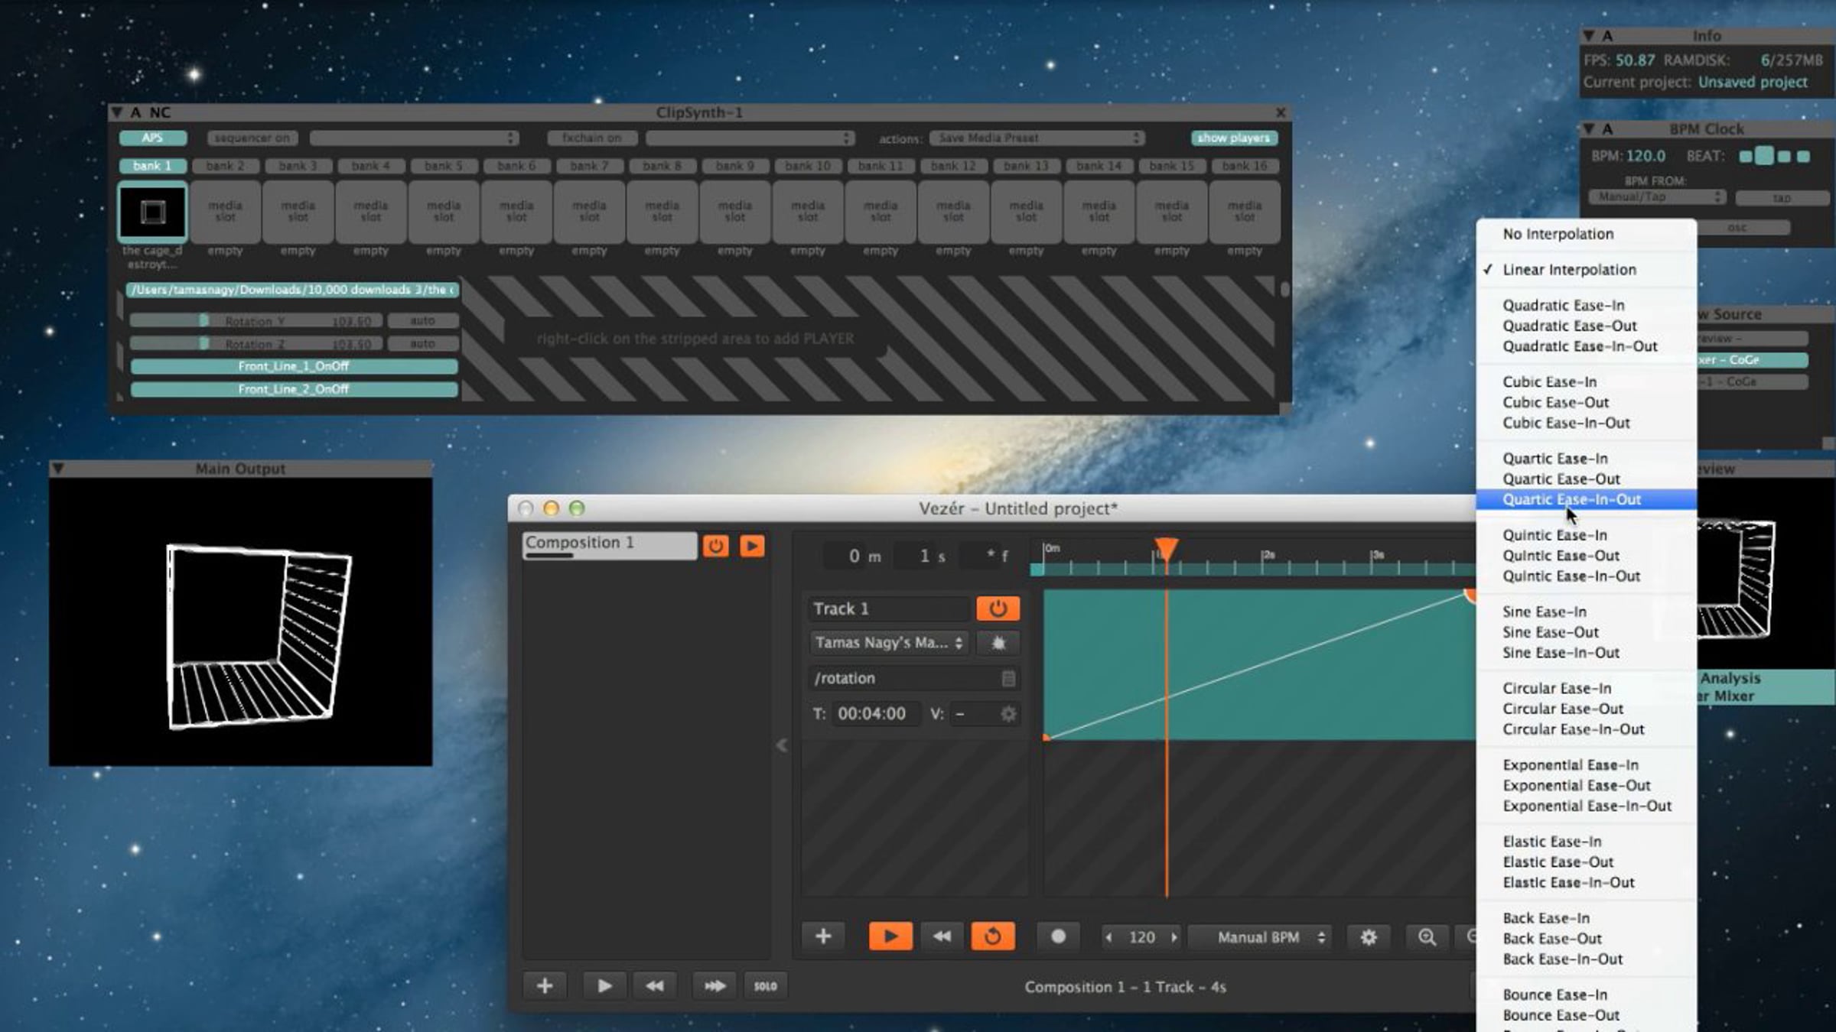Click the rewind button in transport bar
This screenshot has height=1032, width=1836.
(942, 936)
